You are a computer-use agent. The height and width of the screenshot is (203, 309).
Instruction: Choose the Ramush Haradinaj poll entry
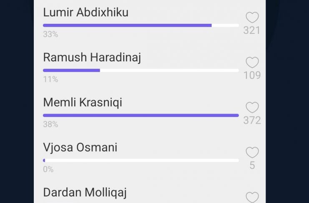(92, 57)
